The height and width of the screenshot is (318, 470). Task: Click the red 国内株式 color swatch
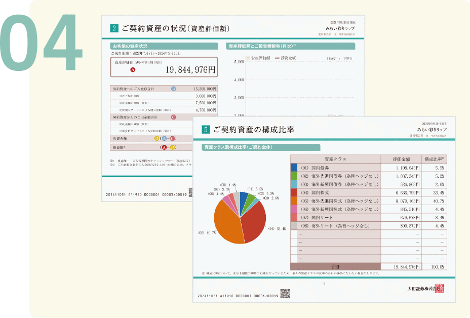click(294, 192)
